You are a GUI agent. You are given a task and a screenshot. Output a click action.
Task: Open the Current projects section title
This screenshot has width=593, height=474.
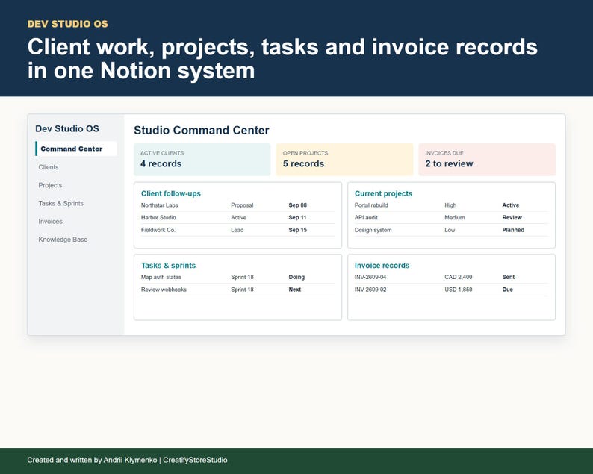[x=383, y=193]
